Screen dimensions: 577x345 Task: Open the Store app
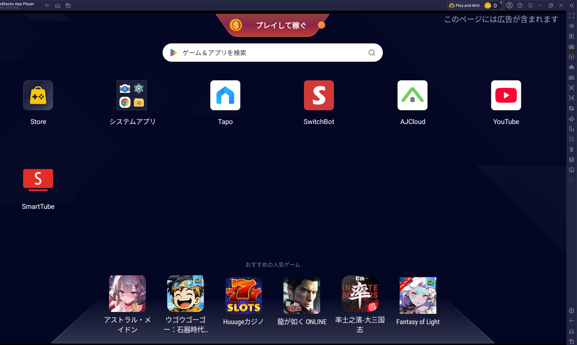click(38, 95)
